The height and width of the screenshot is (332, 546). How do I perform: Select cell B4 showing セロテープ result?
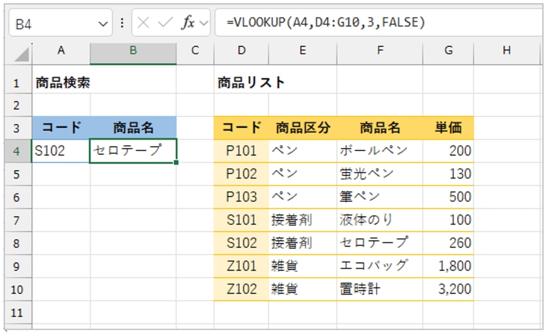(x=133, y=151)
